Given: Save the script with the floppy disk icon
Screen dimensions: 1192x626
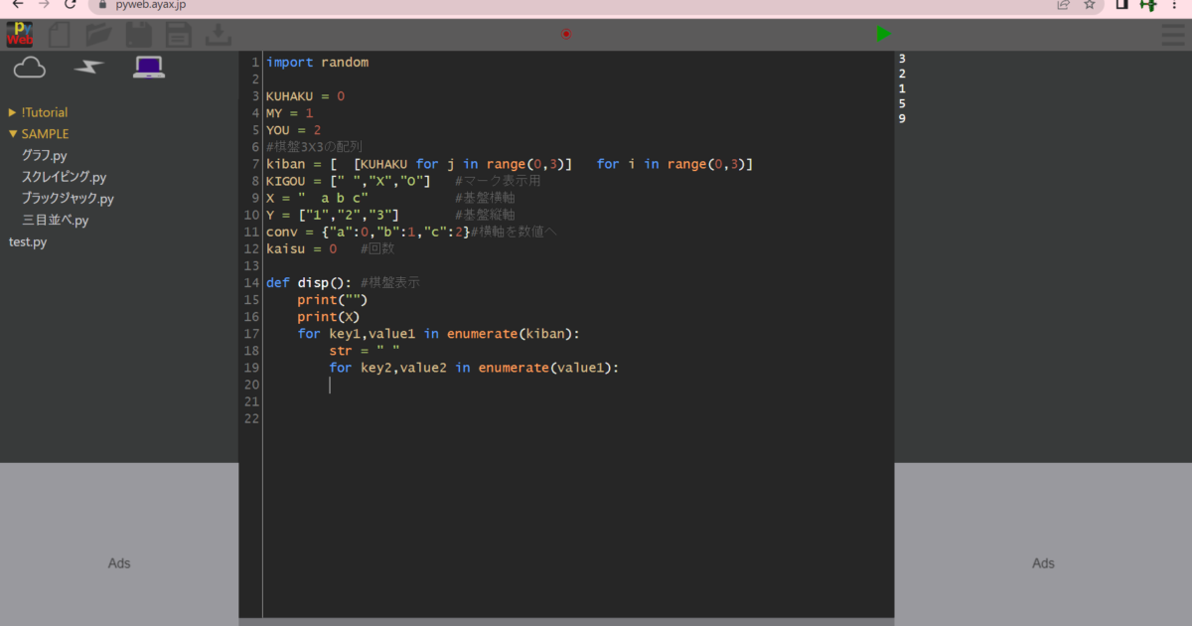Looking at the screenshot, I should [x=138, y=34].
